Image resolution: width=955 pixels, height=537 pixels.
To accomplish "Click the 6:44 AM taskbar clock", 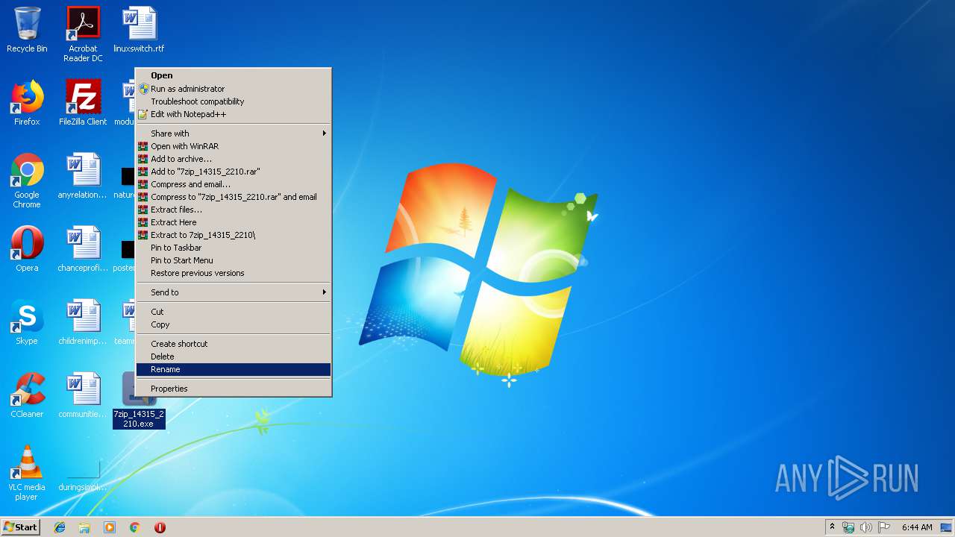I will [917, 527].
